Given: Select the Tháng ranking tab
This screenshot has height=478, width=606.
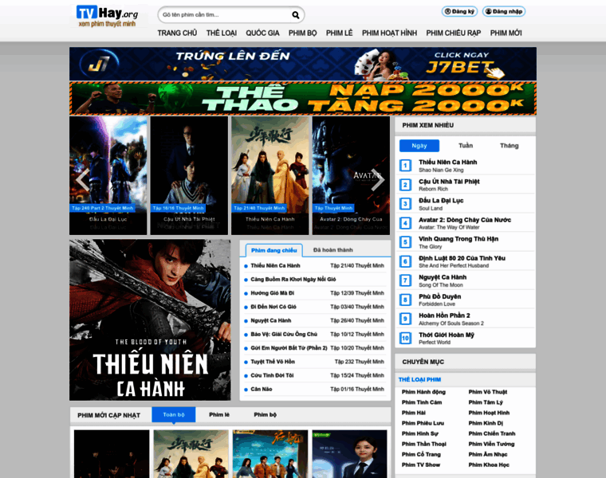Looking at the screenshot, I should pos(509,146).
